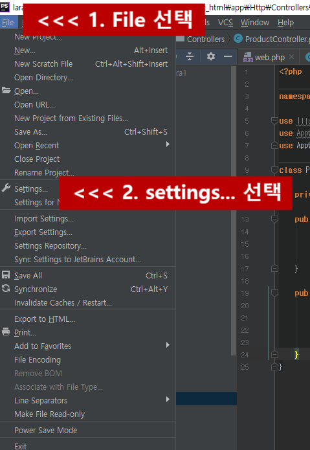Switch to the web.php editor tab
Screen dimensions: 310x450
click(x=270, y=57)
